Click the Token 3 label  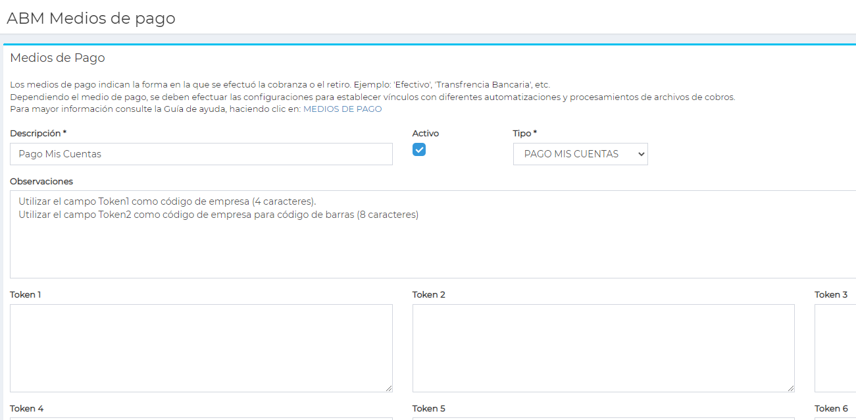(831, 295)
